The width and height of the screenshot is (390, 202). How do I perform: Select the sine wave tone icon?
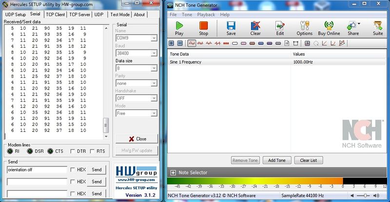point(192,43)
